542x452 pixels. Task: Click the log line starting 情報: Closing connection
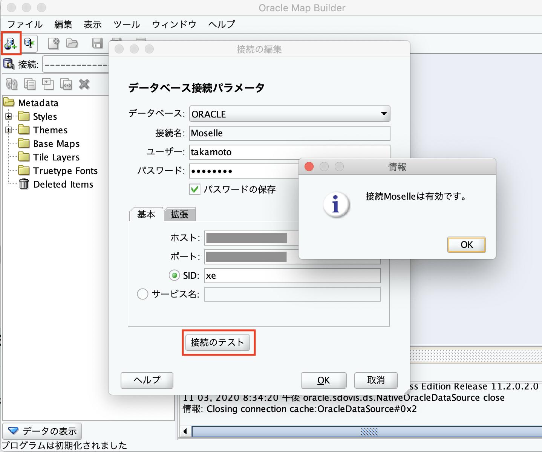tap(300, 409)
